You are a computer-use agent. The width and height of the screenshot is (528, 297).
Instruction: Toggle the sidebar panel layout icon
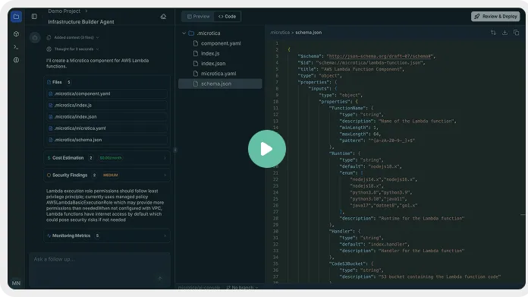coord(34,16)
